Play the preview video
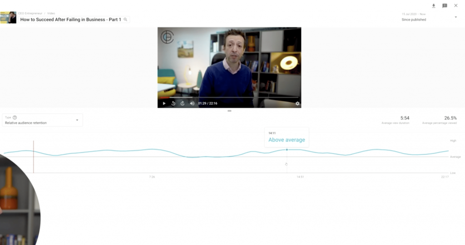 point(164,103)
